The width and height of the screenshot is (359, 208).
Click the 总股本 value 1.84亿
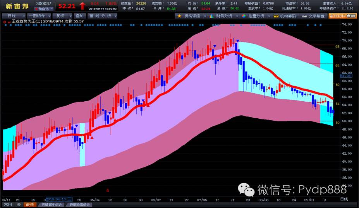click(x=268, y=8)
